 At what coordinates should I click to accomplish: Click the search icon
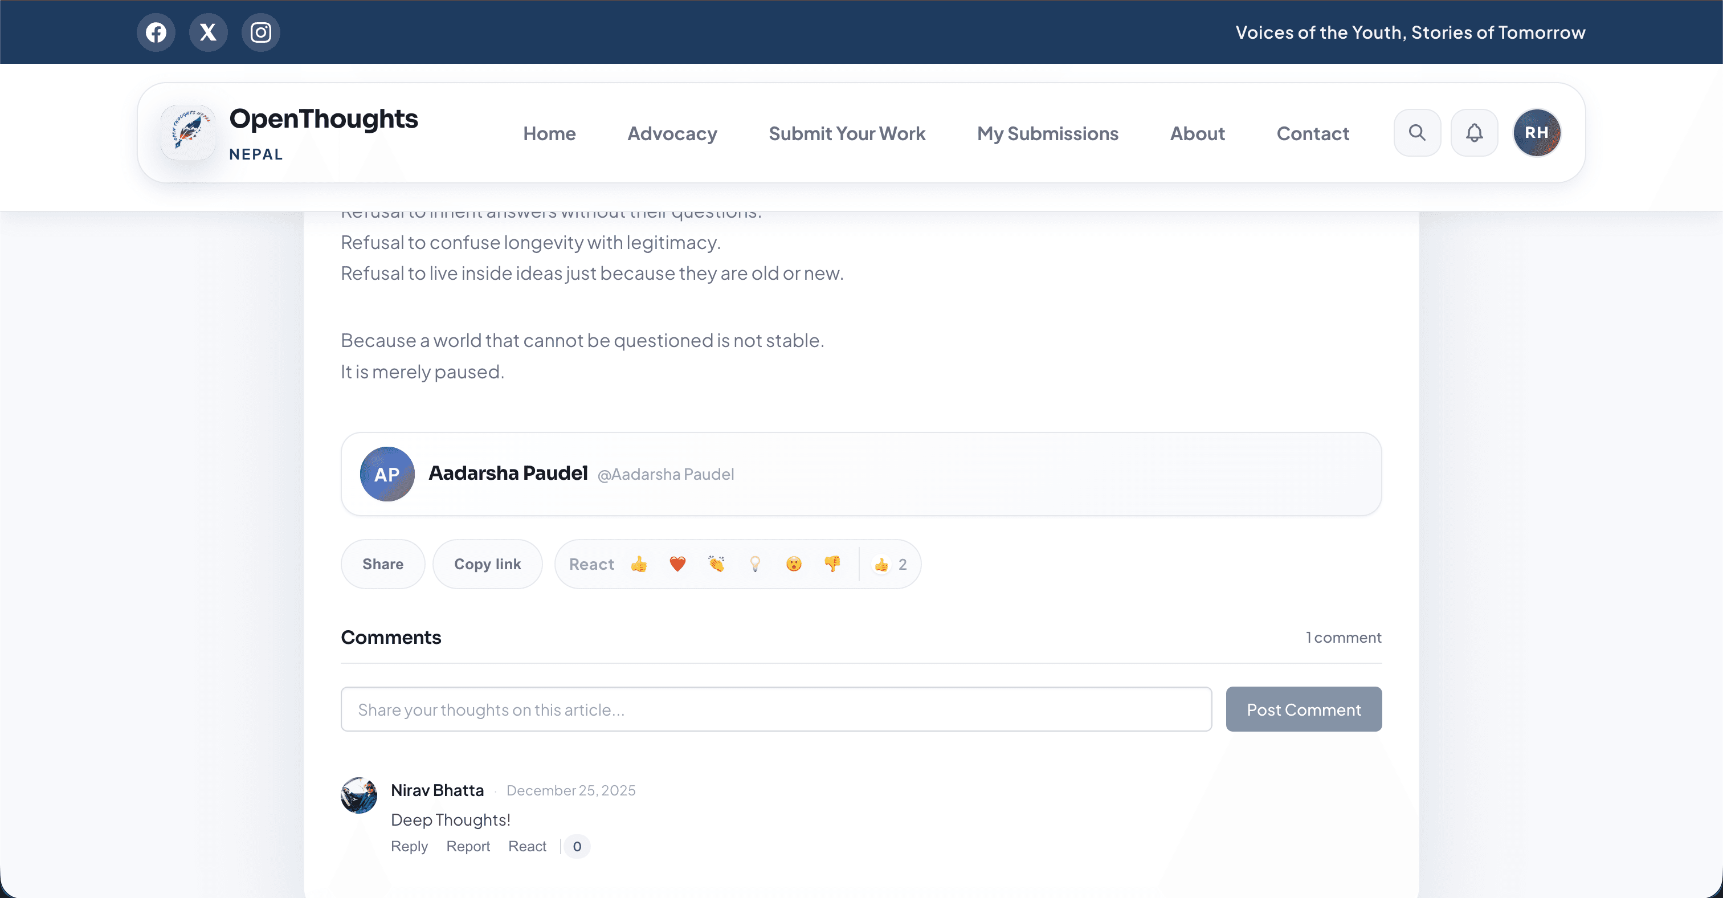tap(1416, 132)
